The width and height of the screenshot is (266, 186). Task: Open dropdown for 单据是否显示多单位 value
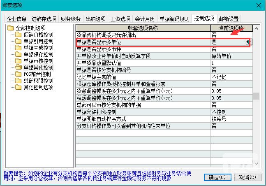point(247,42)
